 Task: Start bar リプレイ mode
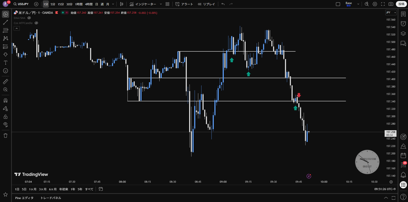(206, 4)
